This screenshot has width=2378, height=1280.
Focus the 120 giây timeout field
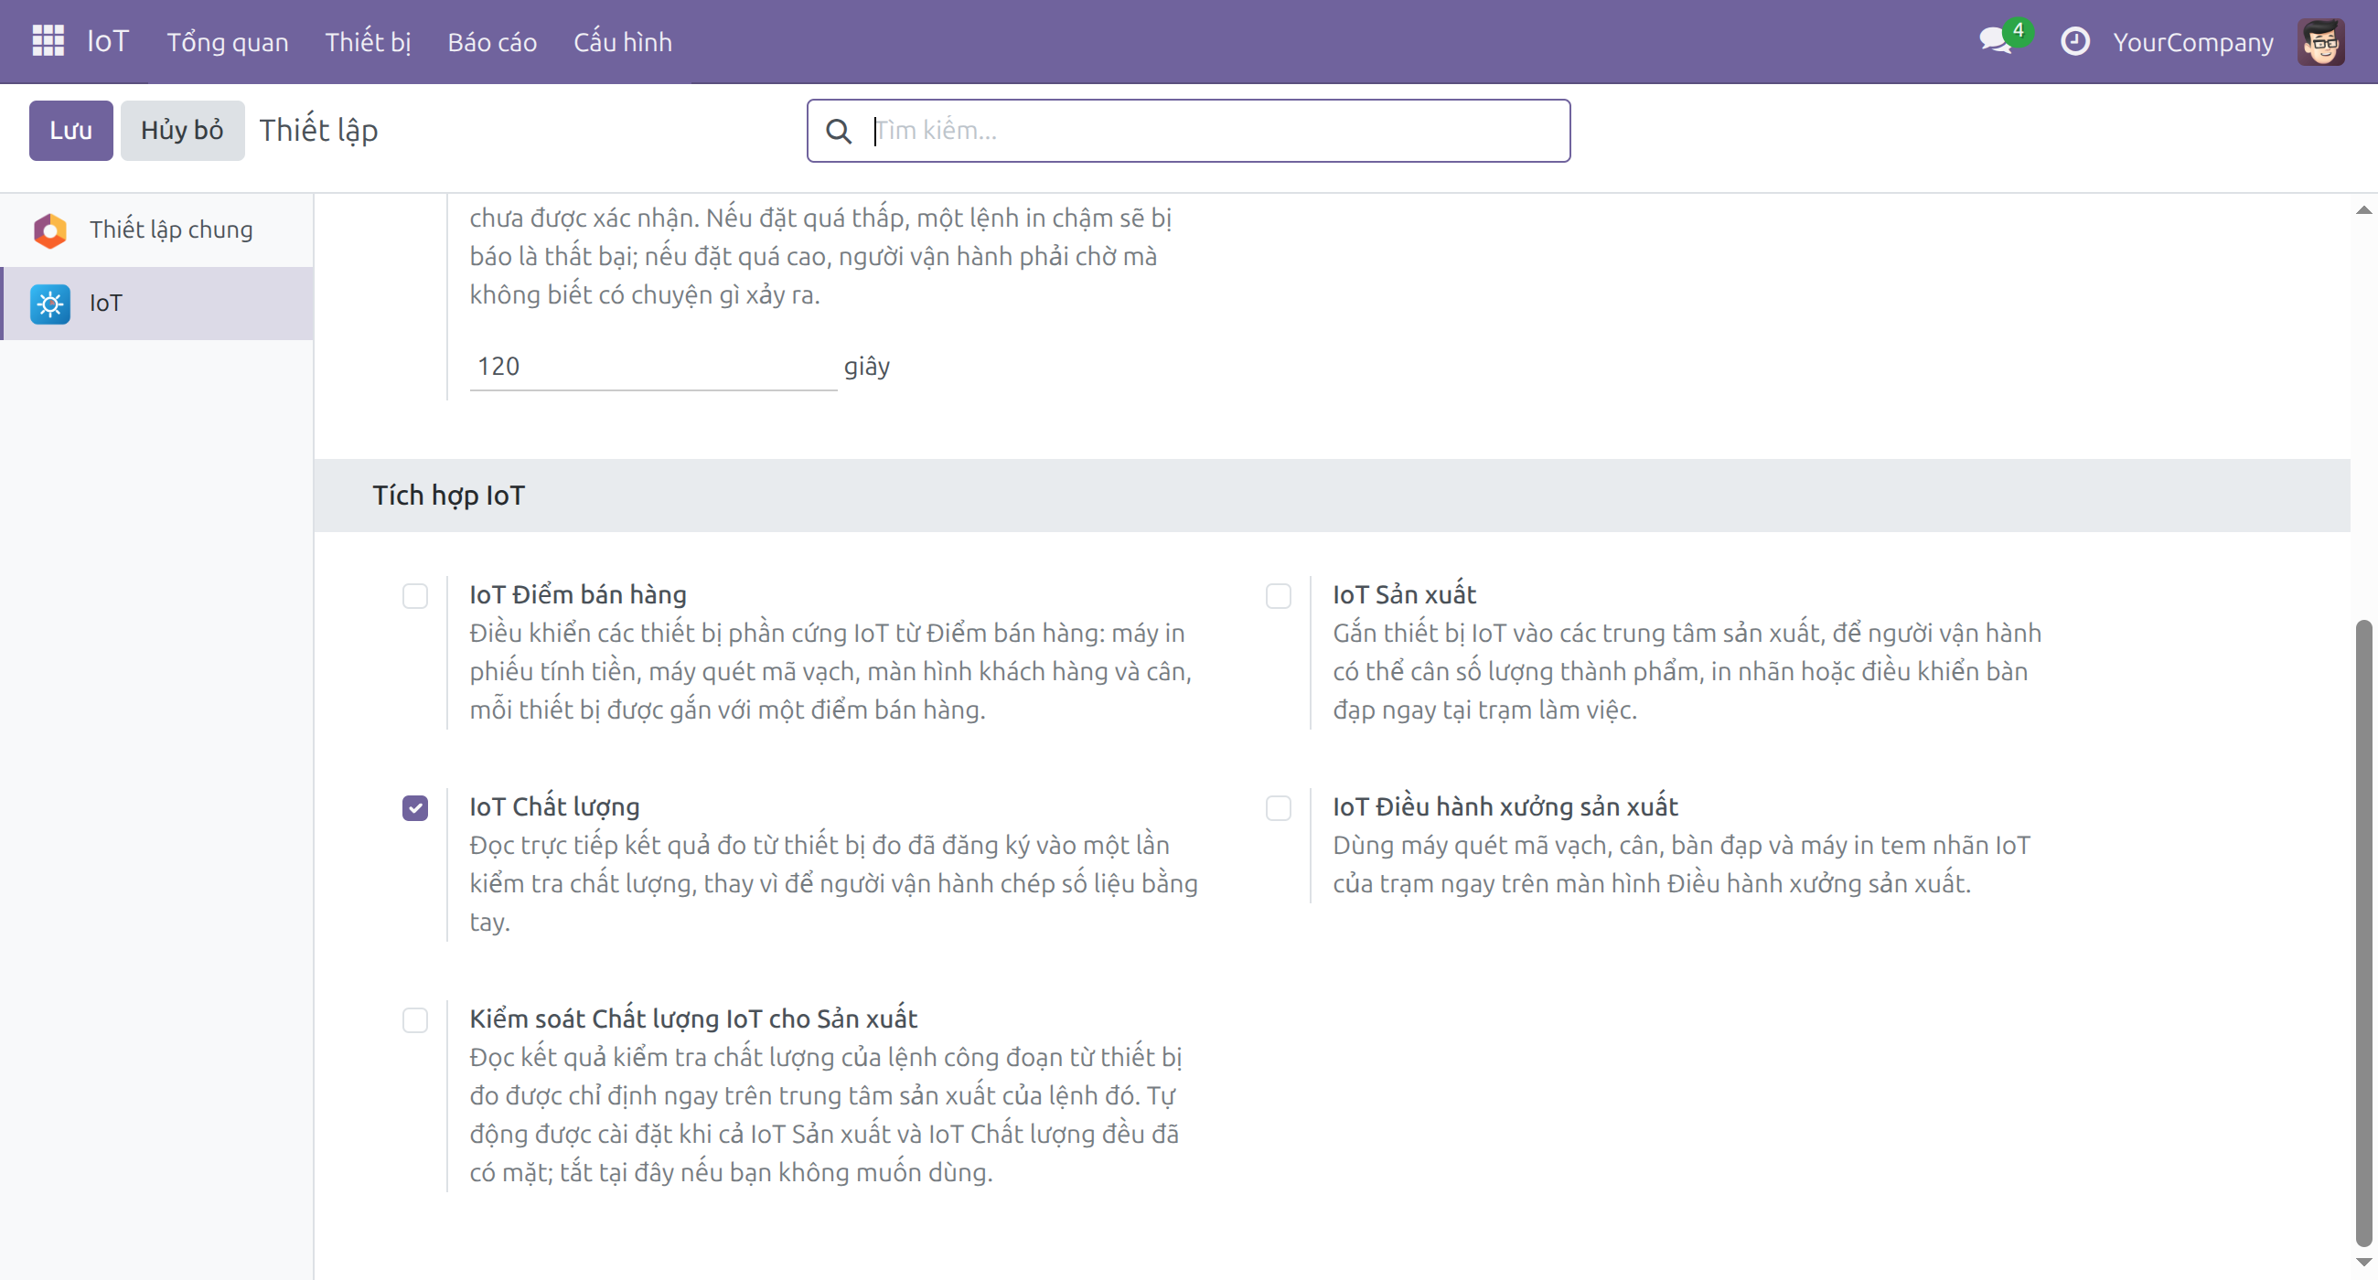pos(653,367)
